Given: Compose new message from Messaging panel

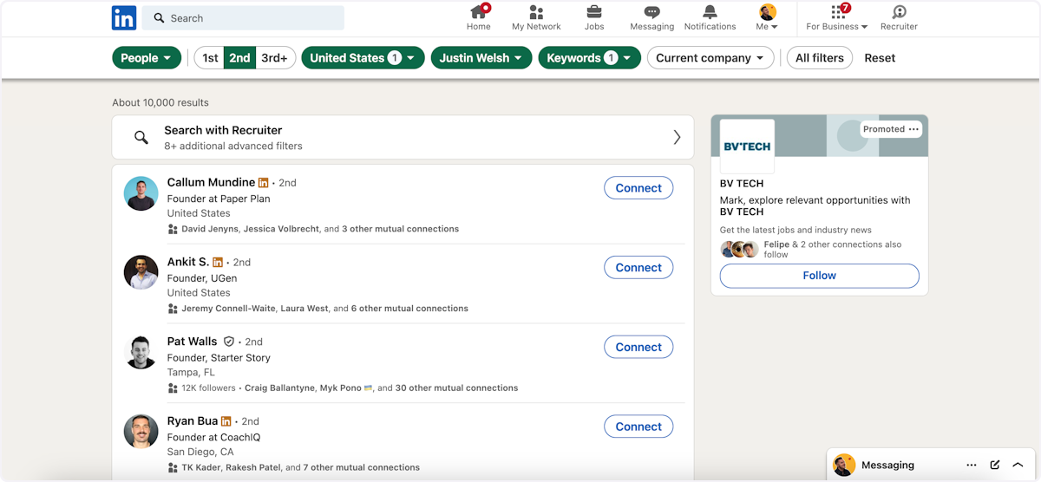Looking at the screenshot, I should [995, 466].
